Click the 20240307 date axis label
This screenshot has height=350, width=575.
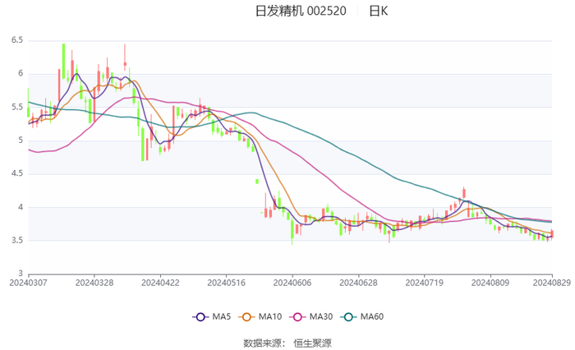point(28,283)
